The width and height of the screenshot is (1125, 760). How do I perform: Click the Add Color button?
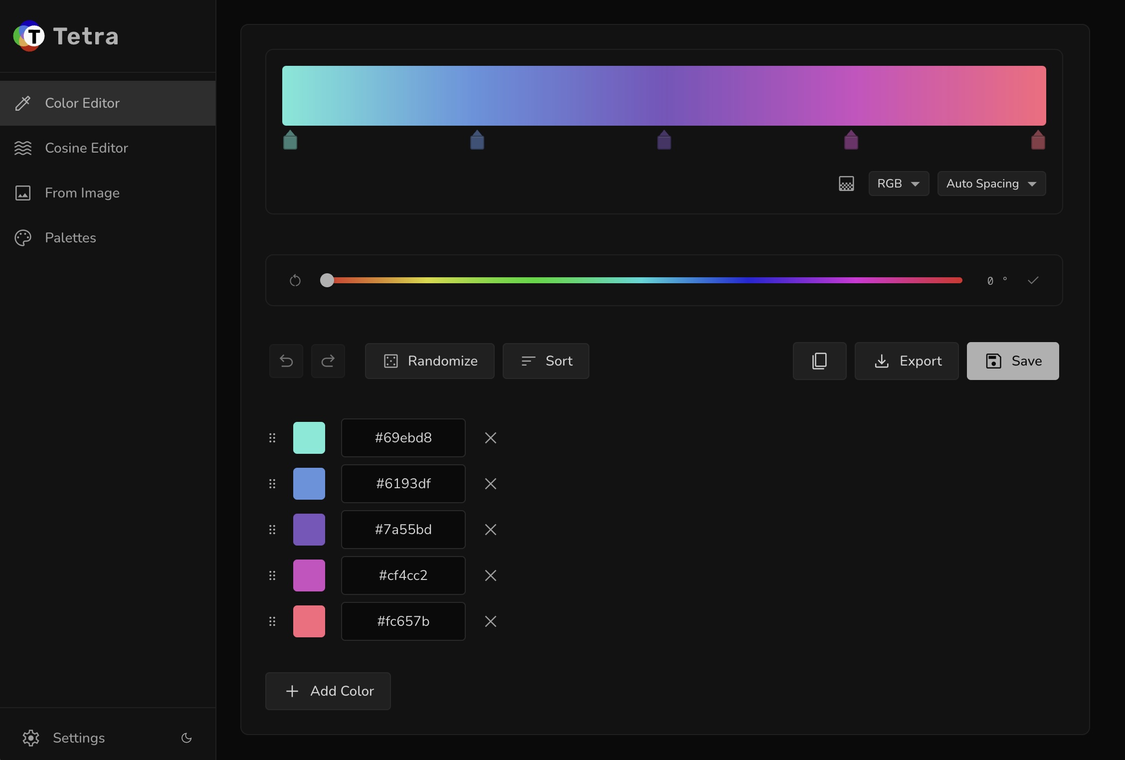coord(328,691)
